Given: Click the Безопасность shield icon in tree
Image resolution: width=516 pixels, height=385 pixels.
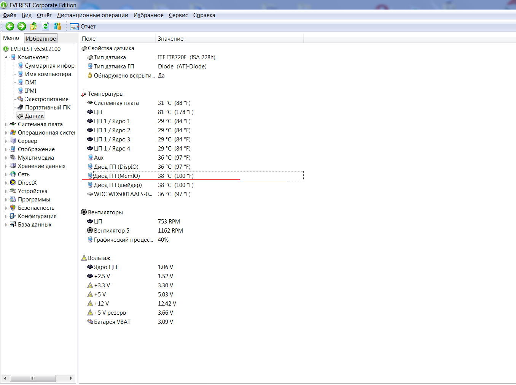Looking at the screenshot, I should pos(13,208).
